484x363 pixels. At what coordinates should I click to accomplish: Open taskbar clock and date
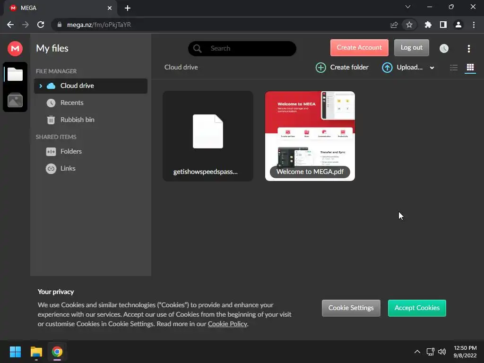pyautogui.click(x=465, y=352)
